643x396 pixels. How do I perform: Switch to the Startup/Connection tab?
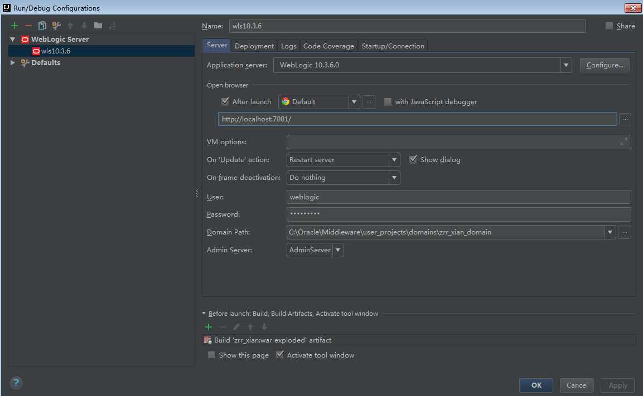click(393, 46)
